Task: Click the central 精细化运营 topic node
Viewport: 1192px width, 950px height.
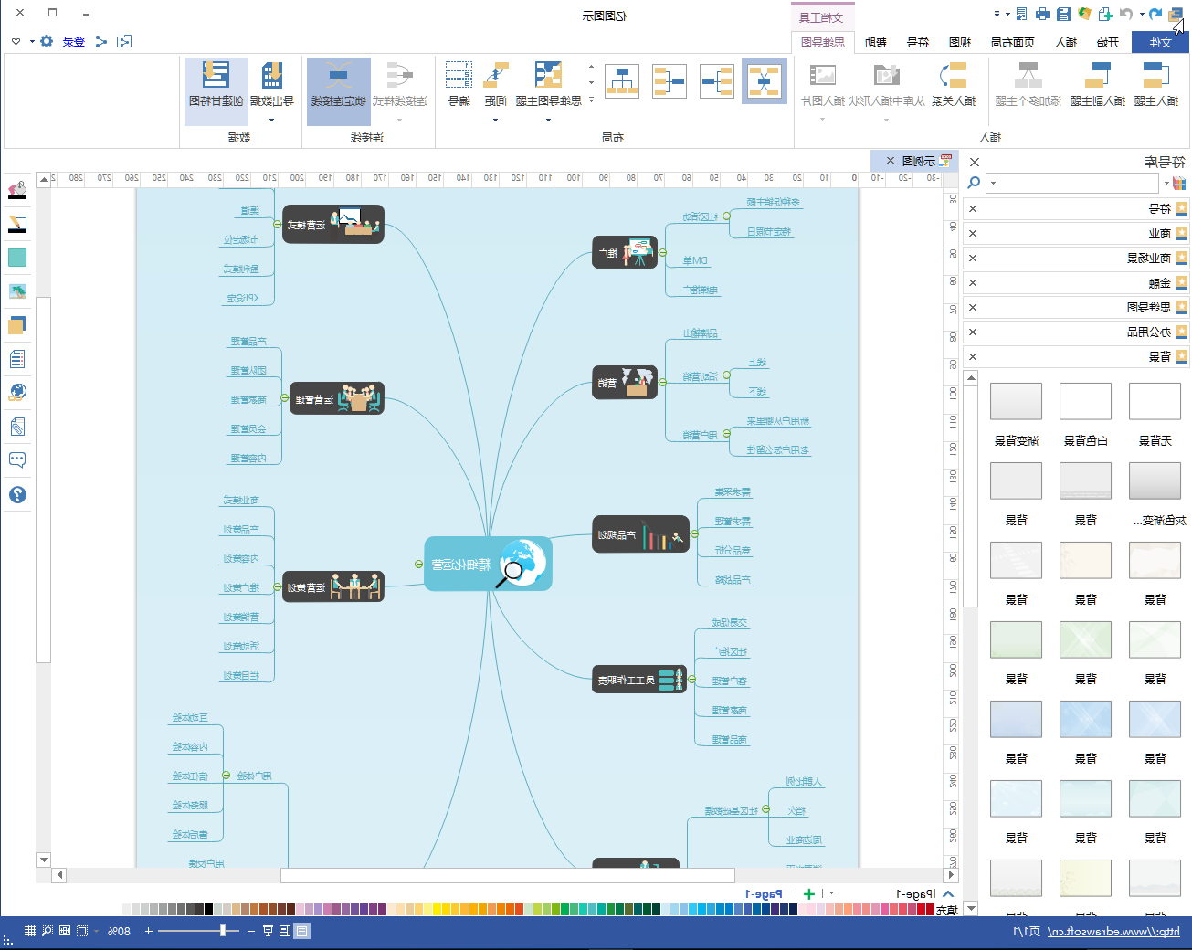Action: (x=489, y=564)
